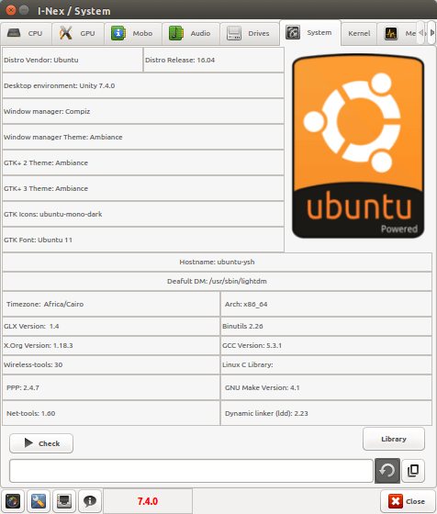This screenshot has width=437, height=514.
Task: Open the GPU tab
Action: click(78, 33)
